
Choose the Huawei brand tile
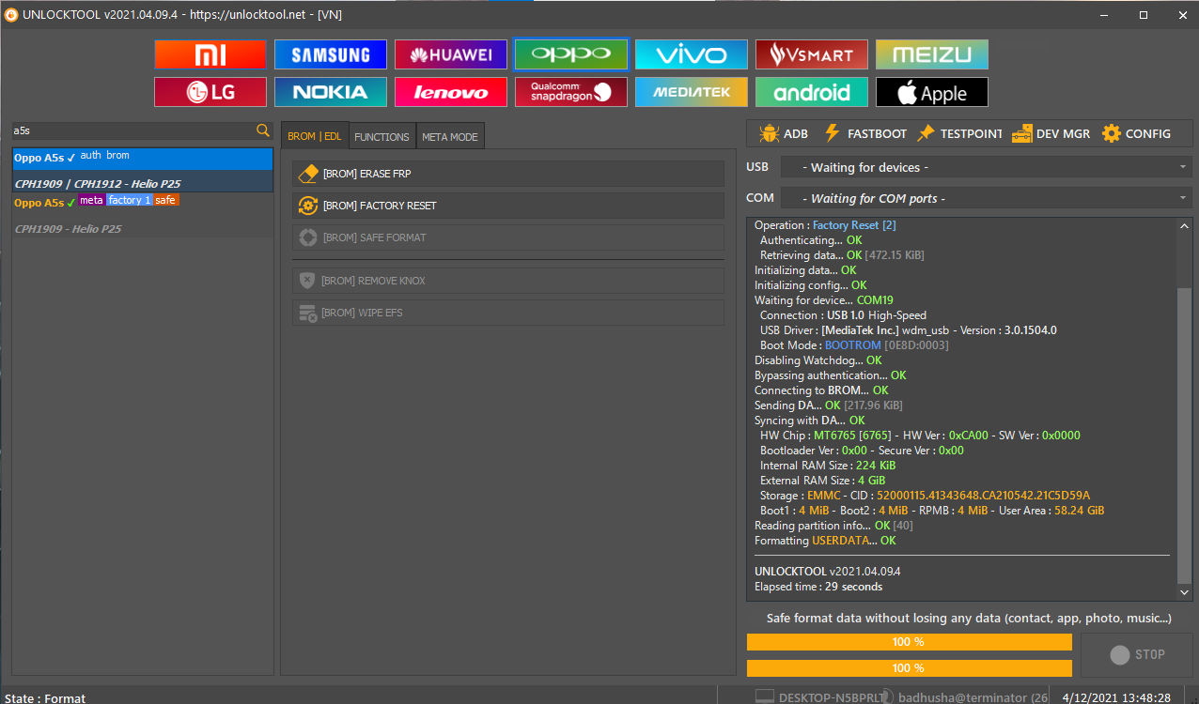tap(451, 54)
